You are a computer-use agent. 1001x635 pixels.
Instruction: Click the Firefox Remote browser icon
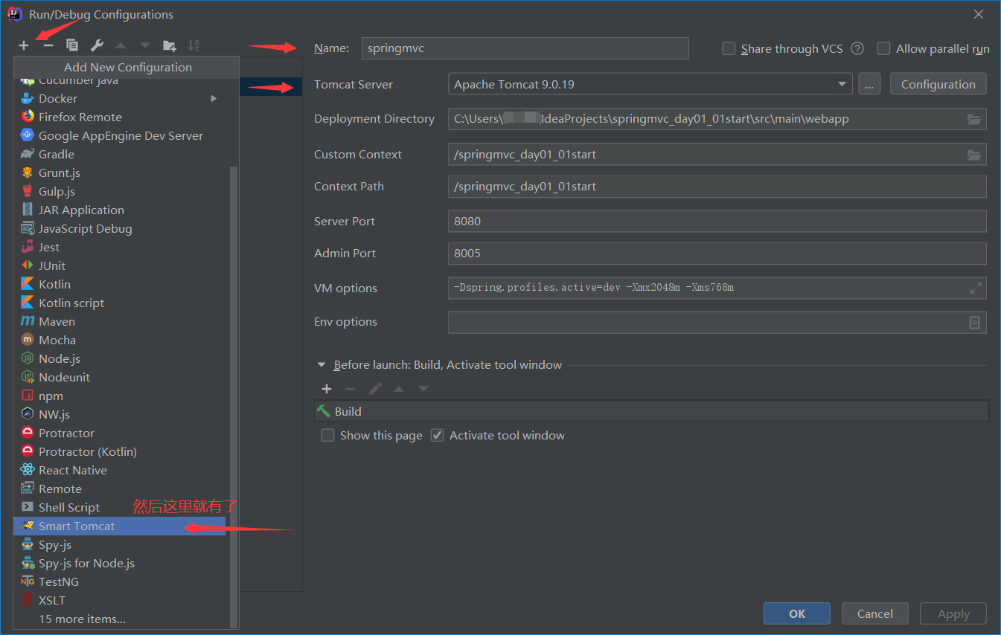click(28, 117)
